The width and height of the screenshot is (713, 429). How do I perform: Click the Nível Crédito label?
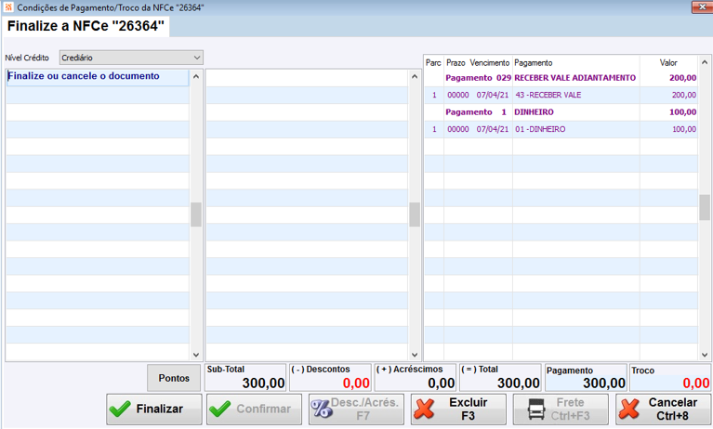(x=27, y=58)
